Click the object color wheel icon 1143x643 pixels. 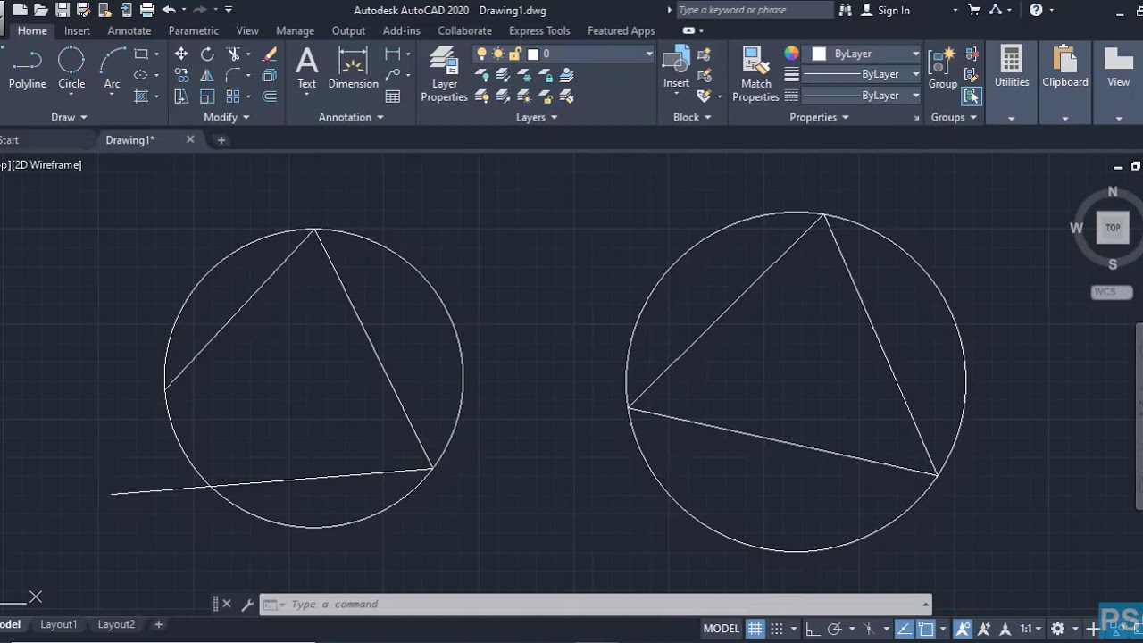(791, 54)
